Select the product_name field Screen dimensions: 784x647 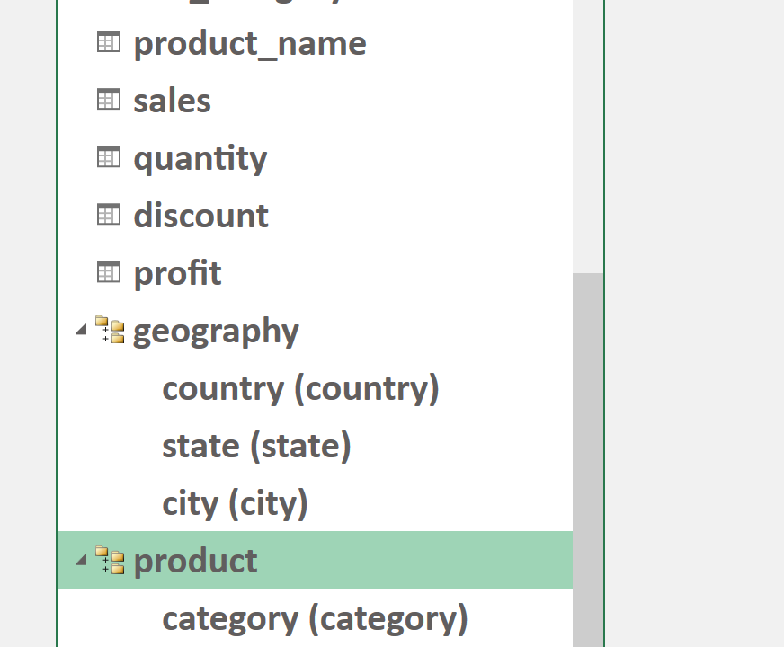(250, 43)
